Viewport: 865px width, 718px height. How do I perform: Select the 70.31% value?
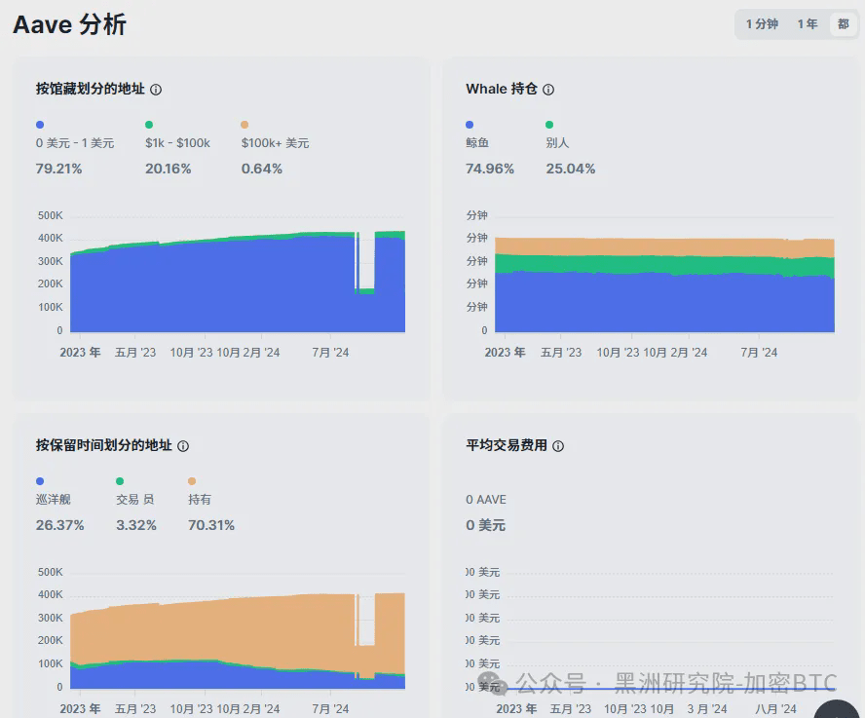[x=211, y=525]
